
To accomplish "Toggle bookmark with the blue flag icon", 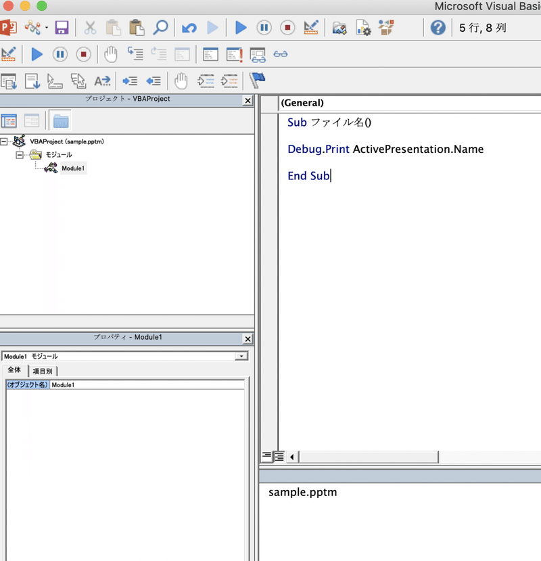I will tap(257, 80).
